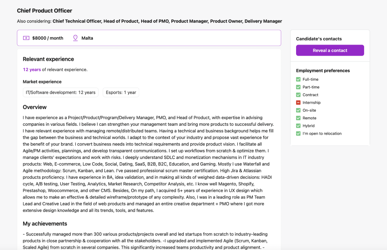Toggle the On-site checkbox
387x250 pixels.
pyautogui.click(x=298, y=110)
